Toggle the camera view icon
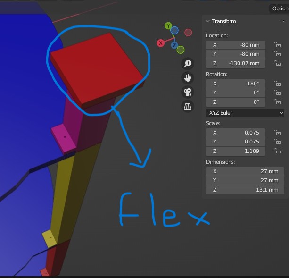The height and width of the screenshot is (278, 289). (x=188, y=92)
